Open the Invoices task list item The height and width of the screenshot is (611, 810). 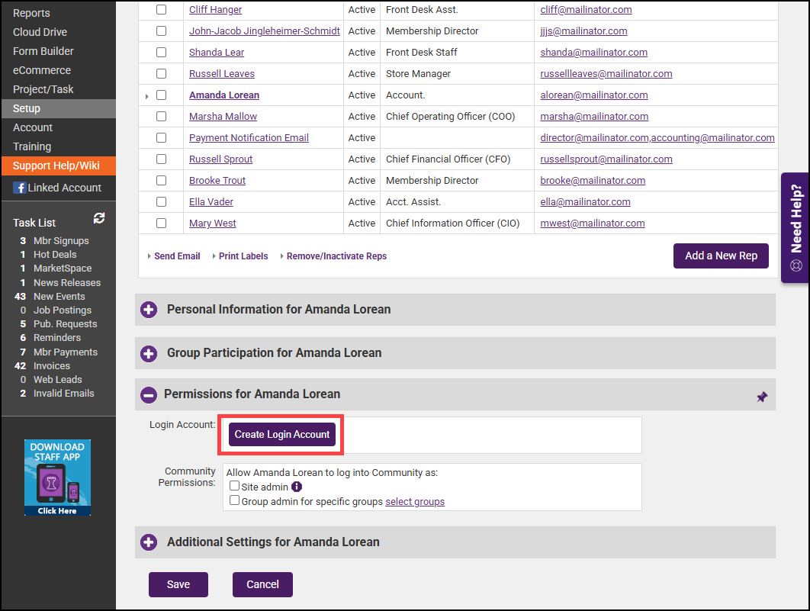click(x=52, y=366)
